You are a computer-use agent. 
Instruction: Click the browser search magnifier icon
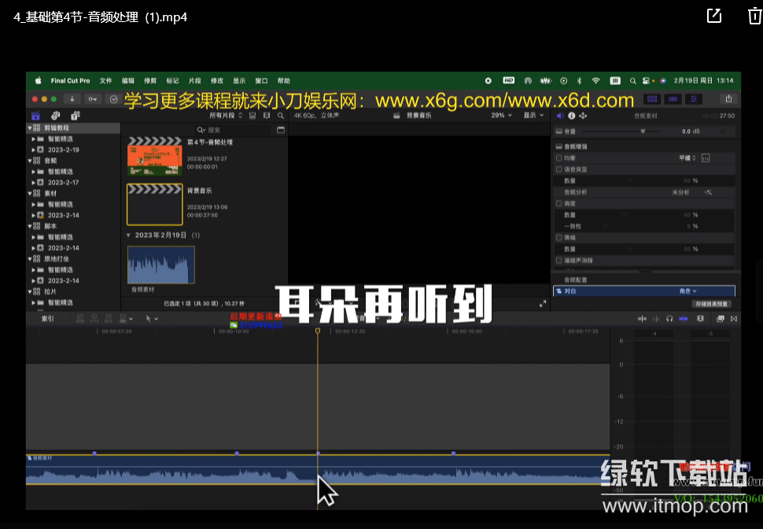(x=280, y=116)
